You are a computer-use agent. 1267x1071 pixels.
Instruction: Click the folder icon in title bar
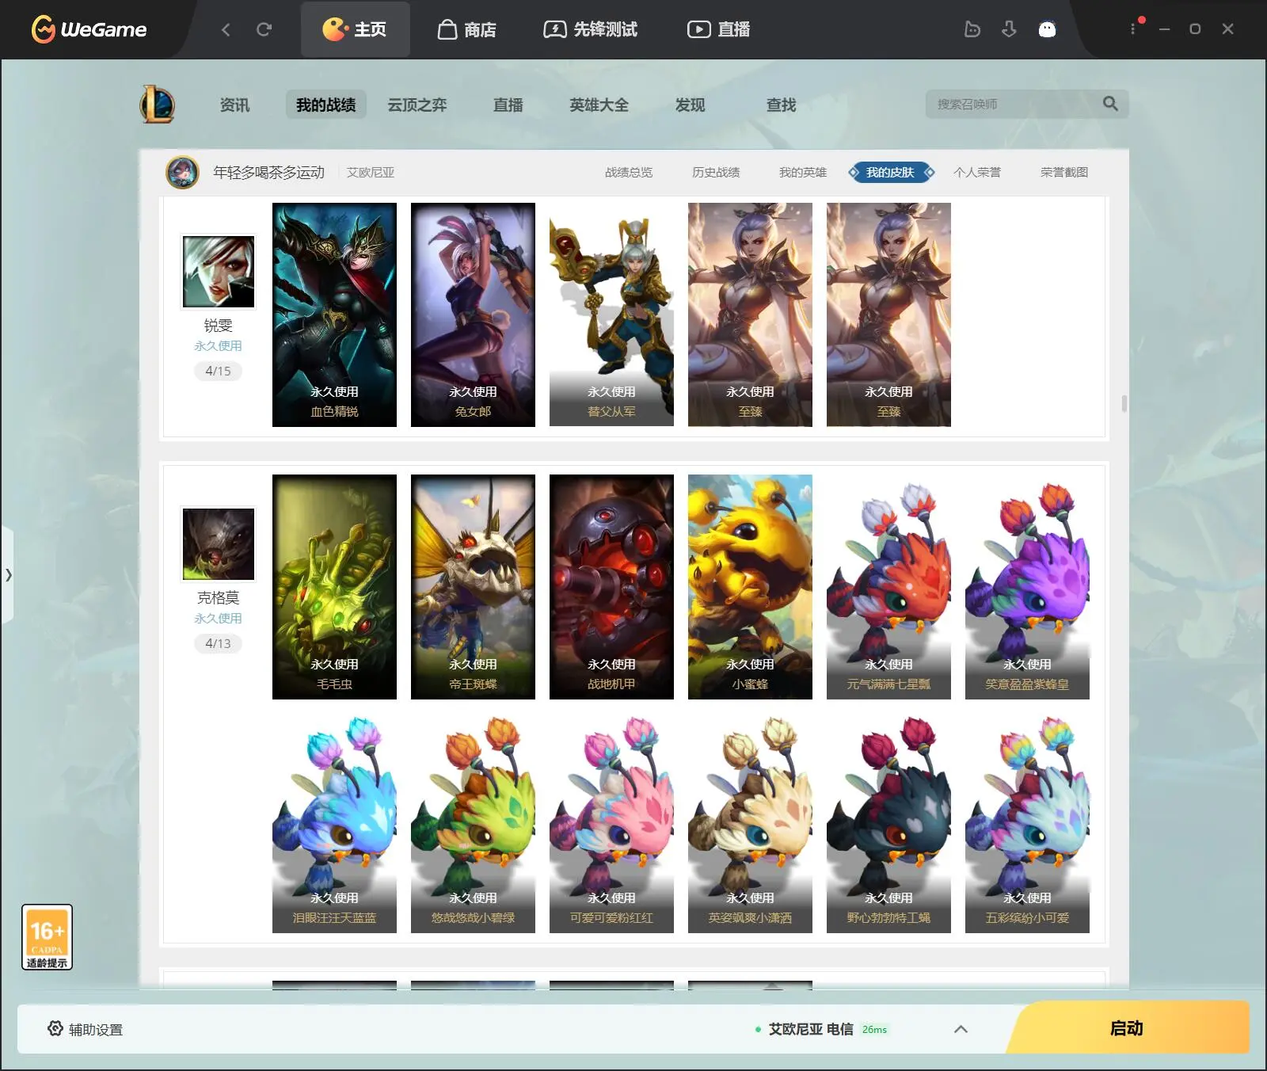[x=972, y=29]
